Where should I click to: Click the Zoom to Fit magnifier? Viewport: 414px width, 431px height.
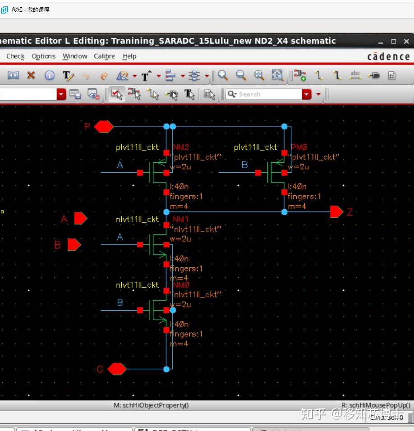pos(259,75)
